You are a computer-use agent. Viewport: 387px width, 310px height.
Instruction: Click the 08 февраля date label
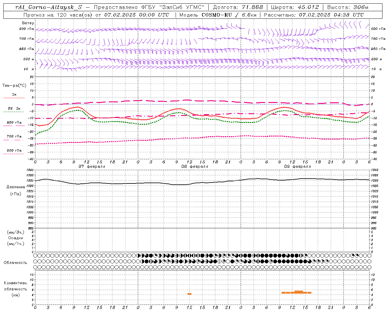tap(195, 167)
